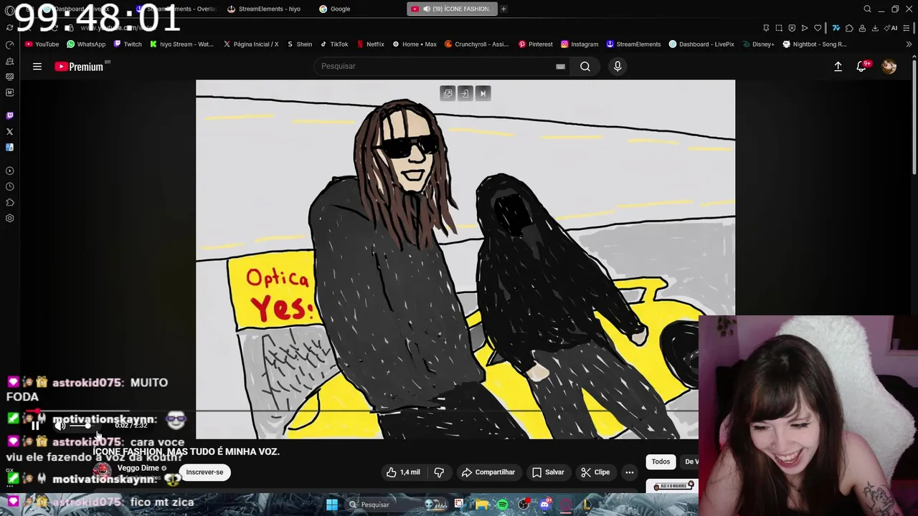
Task: Go to the YouTube Premium home logo
Action: (79, 67)
